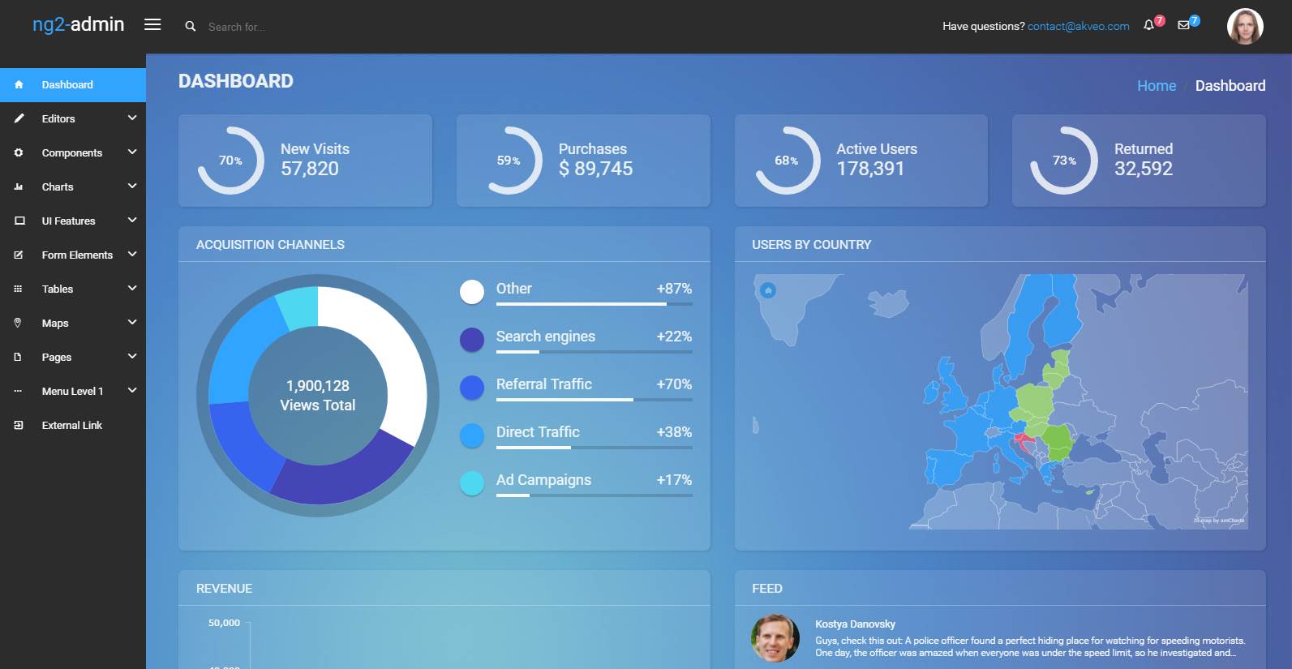Viewport: 1292px width, 669px height.
Task: Select Dashboard in the sidebar
Action: point(67,85)
